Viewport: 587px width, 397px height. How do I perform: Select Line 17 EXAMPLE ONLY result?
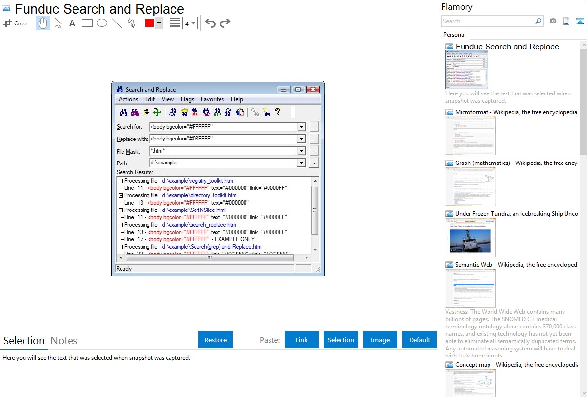click(190, 239)
